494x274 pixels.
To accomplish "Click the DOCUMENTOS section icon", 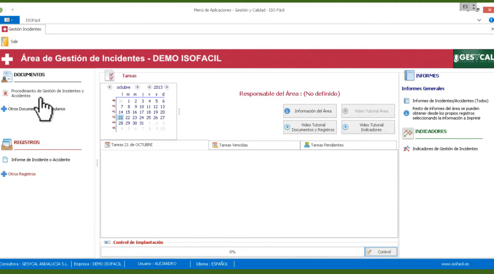I will click(7, 76).
